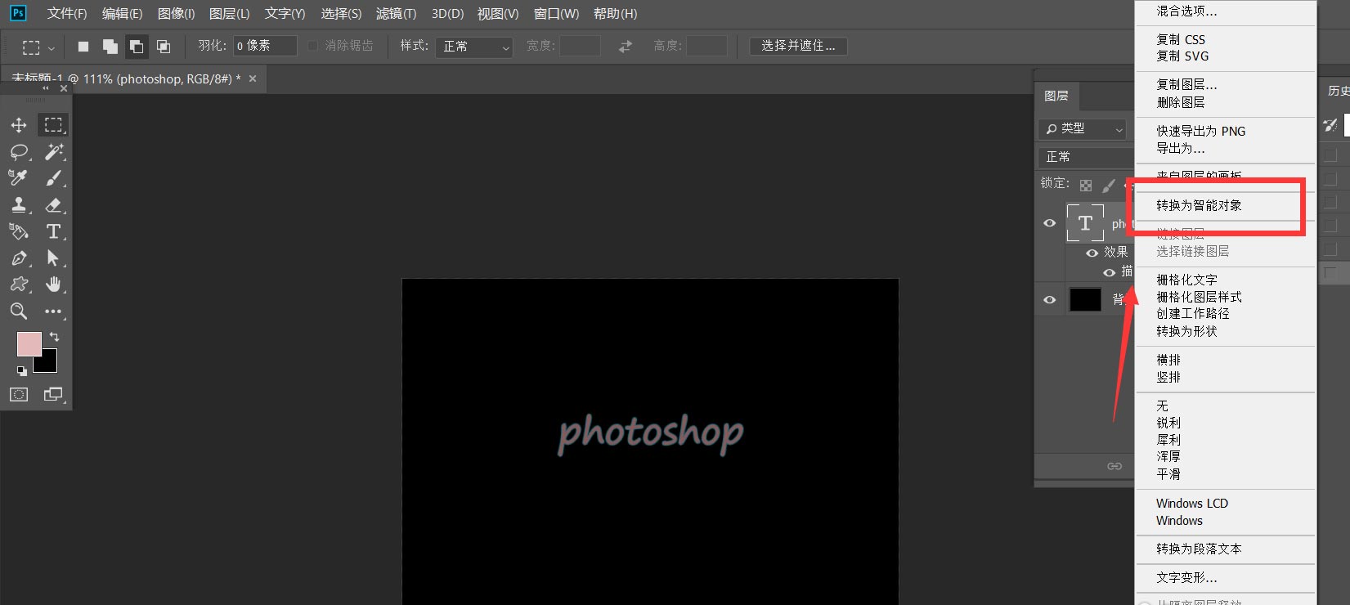
Task: Reset to default foreground and background colors
Action: [22, 371]
